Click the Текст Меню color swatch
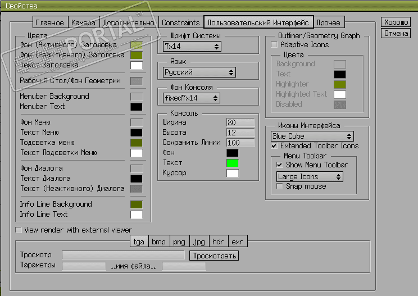The height and width of the screenshot is (296, 418). coord(137,133)
